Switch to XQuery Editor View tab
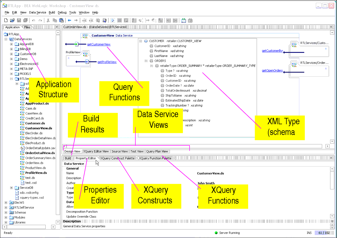Screen dimensions: 337x238 pyautogui.click(x=96, y=151)
